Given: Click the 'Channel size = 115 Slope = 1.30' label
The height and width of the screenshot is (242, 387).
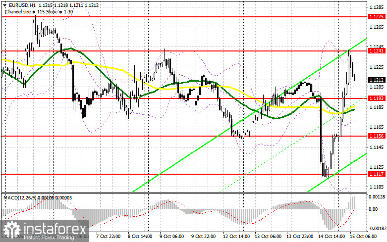Looking at the screenshot, I should pyautogui.click(x=39, y=11).
